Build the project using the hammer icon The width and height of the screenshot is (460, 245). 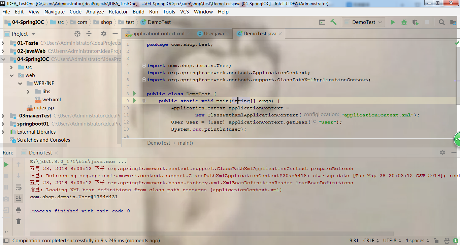pyautogui.click(x=334, y=22)
